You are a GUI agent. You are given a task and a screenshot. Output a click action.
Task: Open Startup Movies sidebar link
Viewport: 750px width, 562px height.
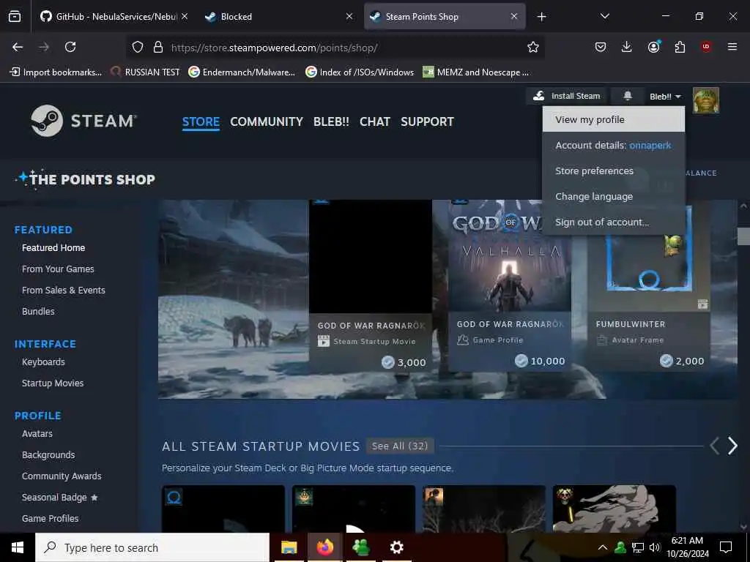53,383
